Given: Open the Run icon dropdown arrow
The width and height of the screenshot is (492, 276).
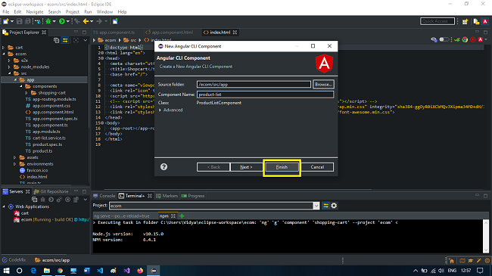Looking at the screenshot, I should point(68,21).
